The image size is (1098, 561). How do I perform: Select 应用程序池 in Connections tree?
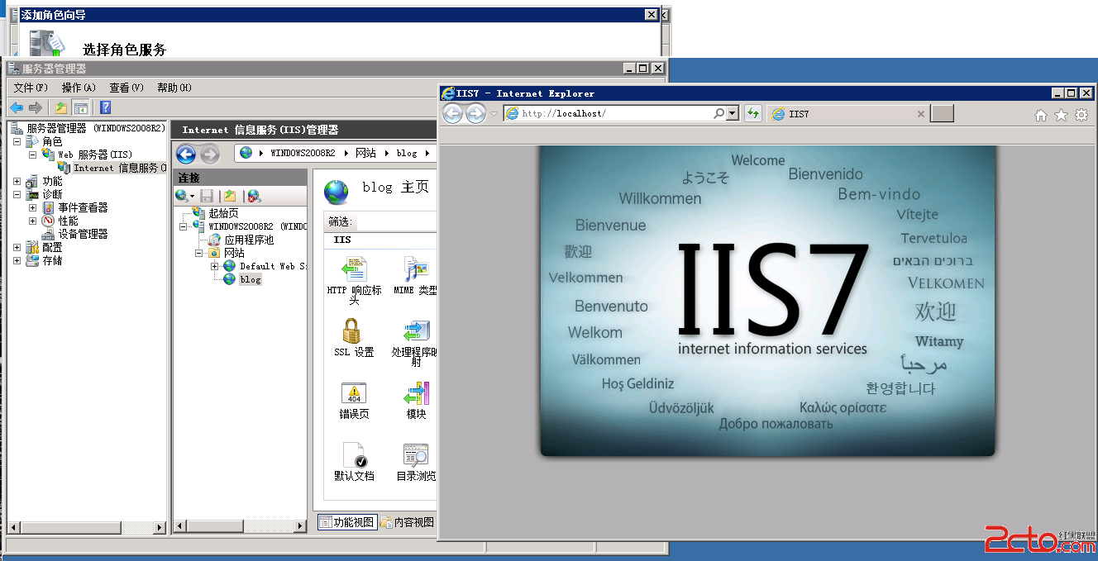pos(249,240)
